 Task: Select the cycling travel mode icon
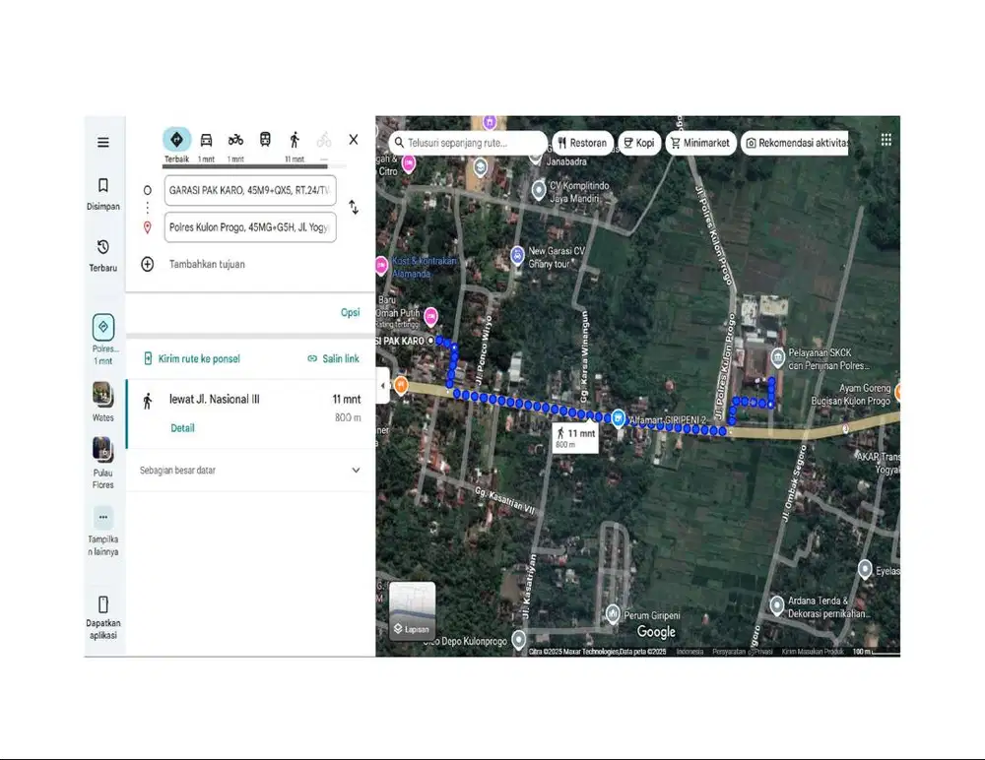(323, 139)
